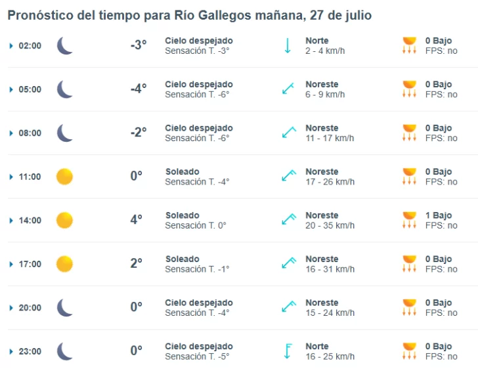Click the north wind arrow at 02:00
Screen dimensions: 478x369
[288, 45]
